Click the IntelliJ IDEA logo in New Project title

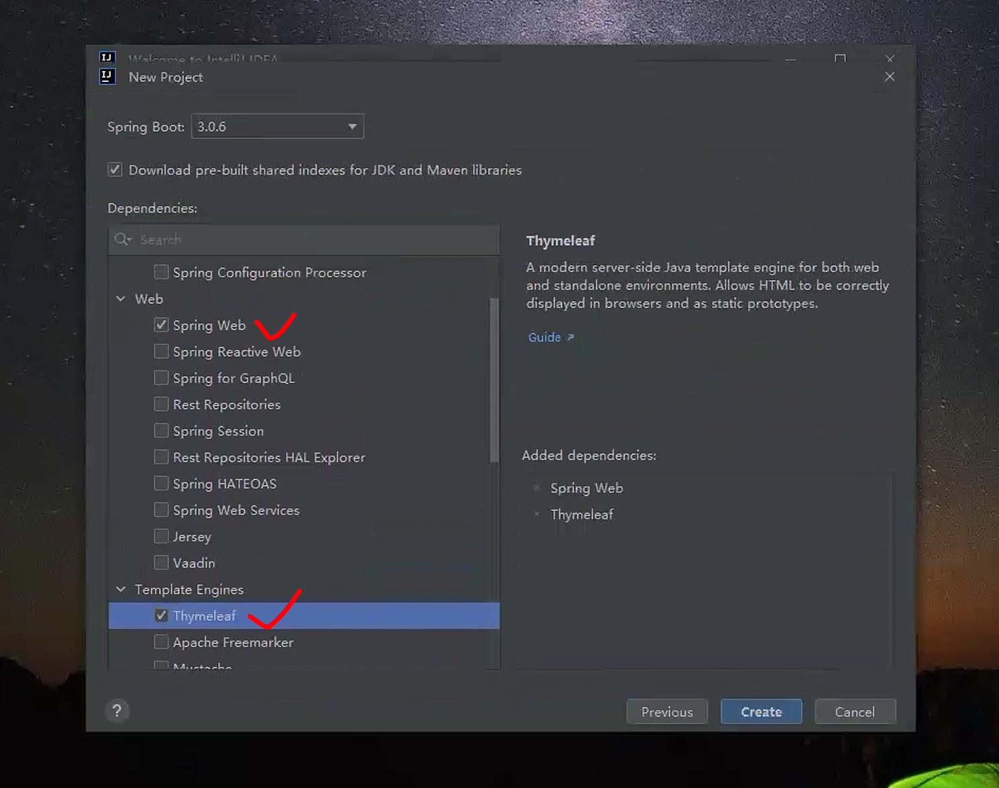[x=107, y=77]
